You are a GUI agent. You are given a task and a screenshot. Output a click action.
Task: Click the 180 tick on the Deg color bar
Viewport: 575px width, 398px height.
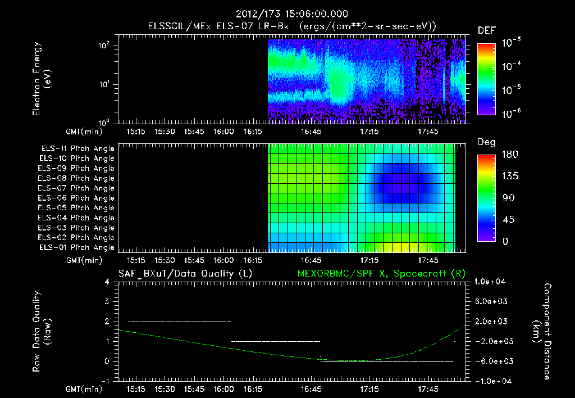[x=510, y=155]
